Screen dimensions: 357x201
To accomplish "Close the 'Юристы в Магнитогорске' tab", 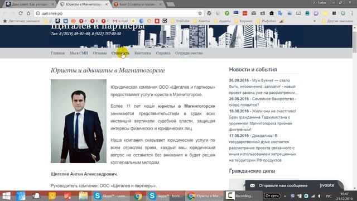I will [107, 4].
